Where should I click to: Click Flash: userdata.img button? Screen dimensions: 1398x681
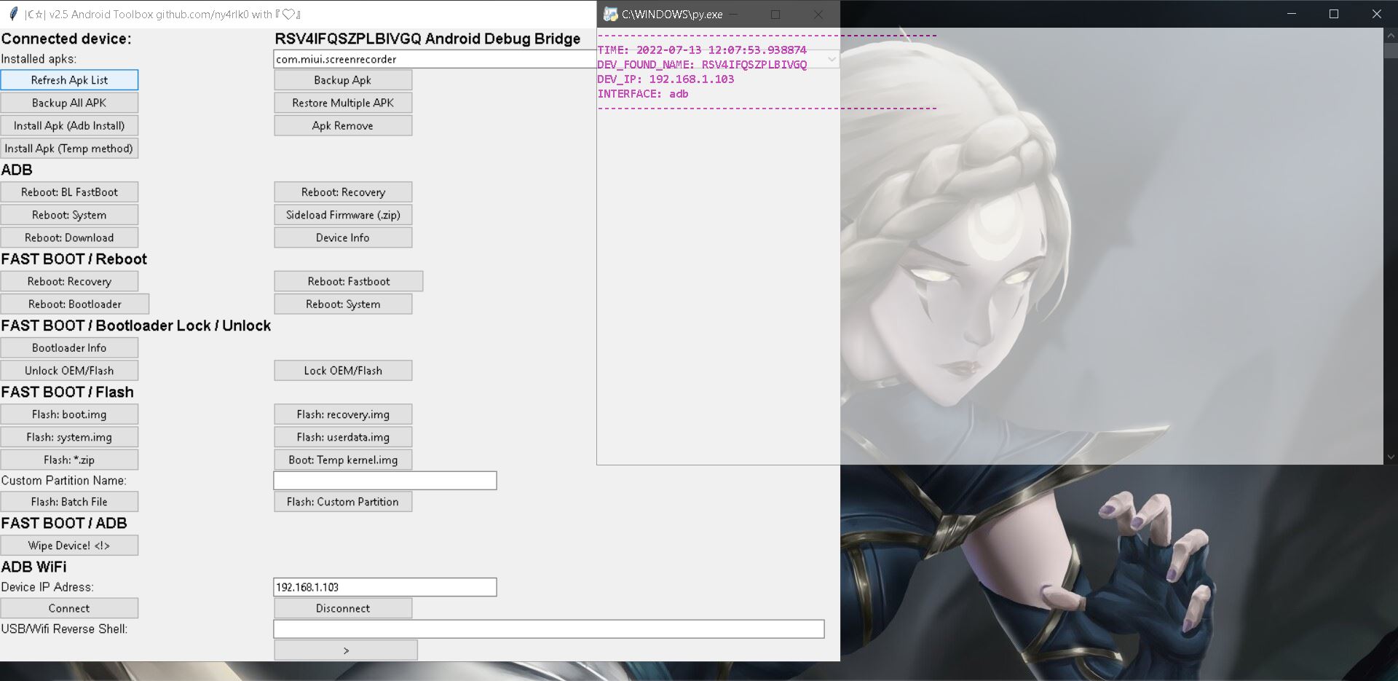[343, 437]
